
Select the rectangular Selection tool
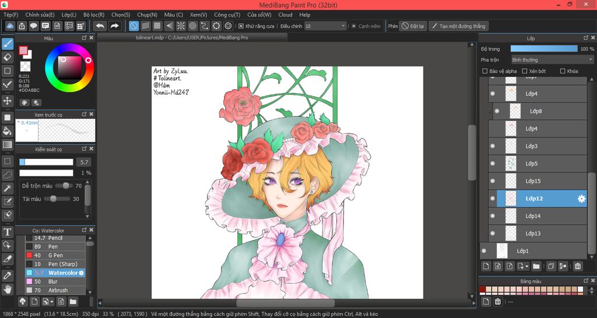coord(7,161)
